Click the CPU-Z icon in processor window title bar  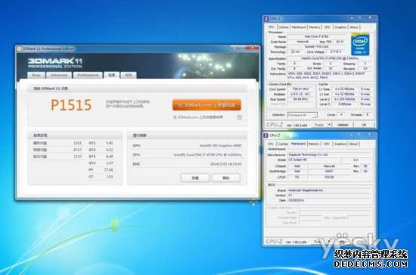(x=266, y=19)
